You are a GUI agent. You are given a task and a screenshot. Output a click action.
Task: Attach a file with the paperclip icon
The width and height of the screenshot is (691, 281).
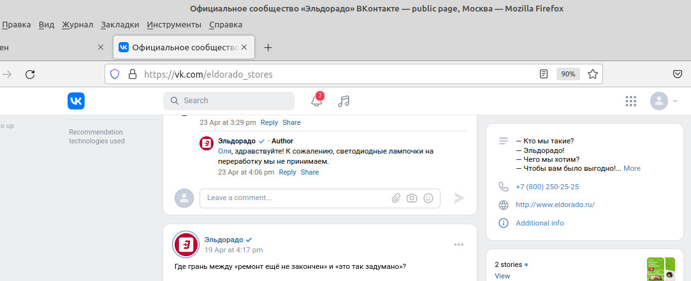(396, 198)
